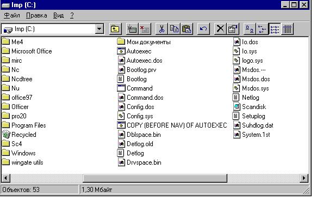Select the Bootlog text file icon

[121, 79]
